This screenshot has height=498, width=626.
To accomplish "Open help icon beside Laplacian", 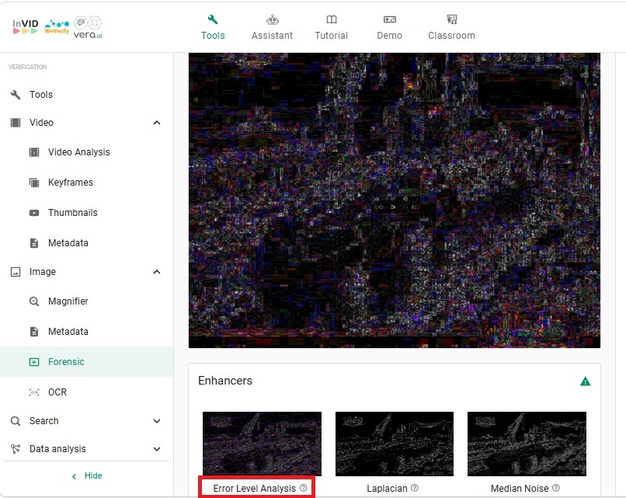I will point(415,488).
